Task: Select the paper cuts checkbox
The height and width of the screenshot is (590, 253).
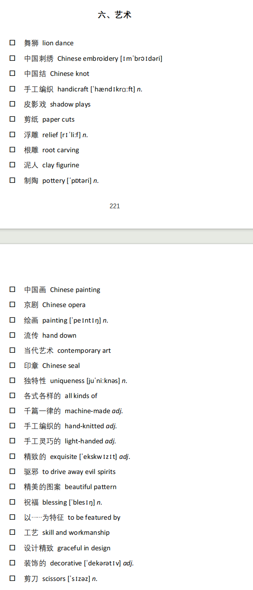Action: click(13, 119)
